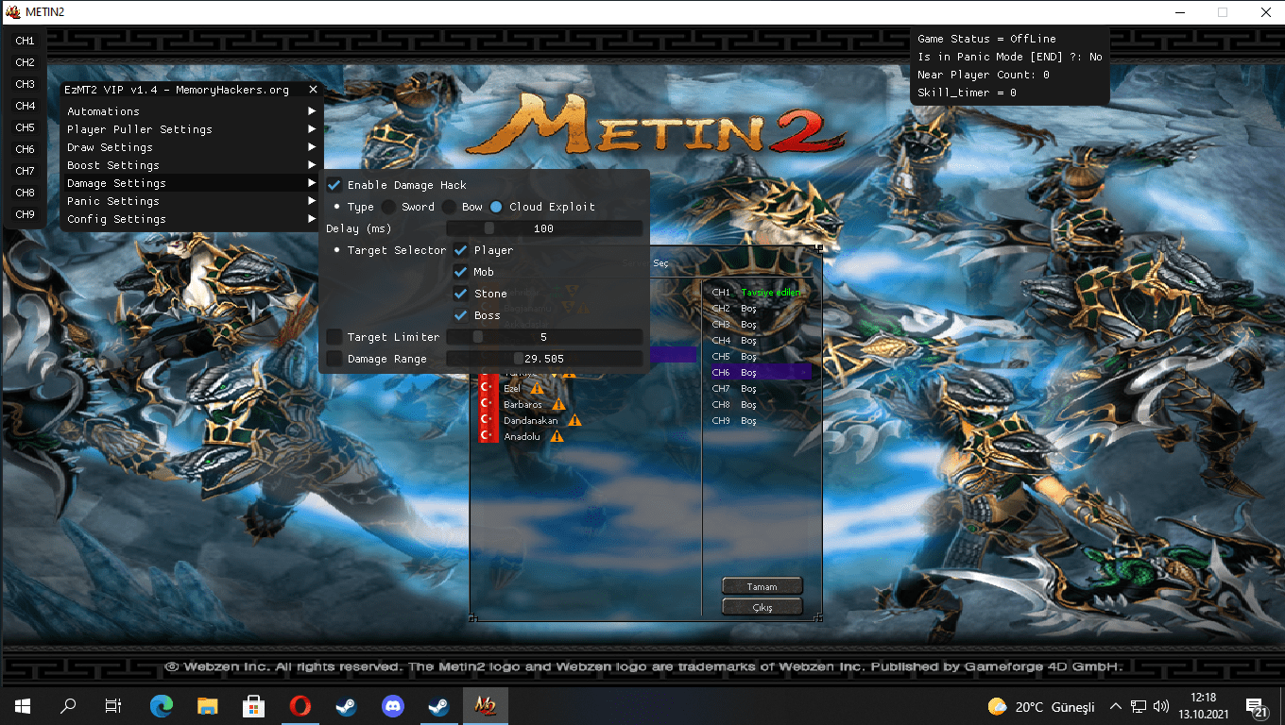1285x725 pixels.
Task: Open the network status tray icon
Action: pos(1139,707)
